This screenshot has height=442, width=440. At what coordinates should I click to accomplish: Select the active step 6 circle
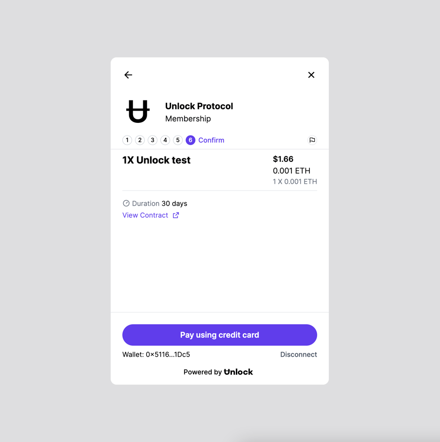(x=191, y=140)
